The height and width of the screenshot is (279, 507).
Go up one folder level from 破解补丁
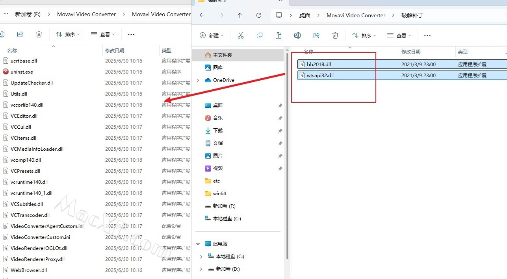click(x=240, y=15)
